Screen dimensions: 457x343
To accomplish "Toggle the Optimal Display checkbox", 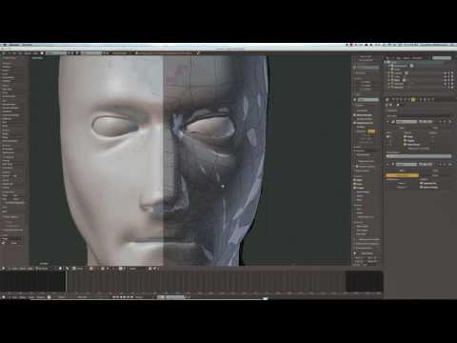I will point(422,188).
